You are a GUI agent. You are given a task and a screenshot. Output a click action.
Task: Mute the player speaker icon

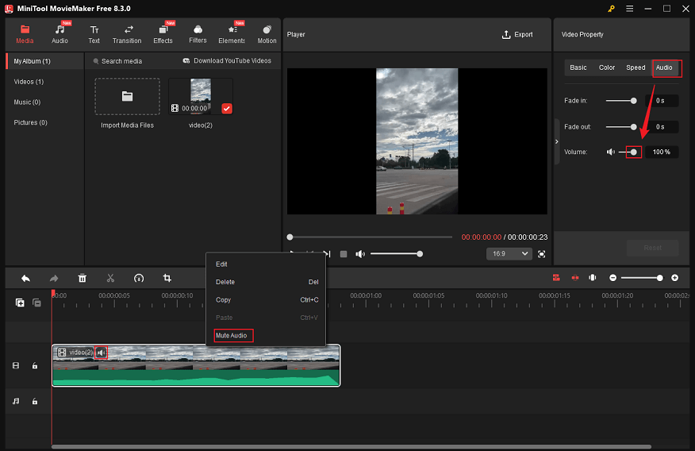tap(360, 254)
